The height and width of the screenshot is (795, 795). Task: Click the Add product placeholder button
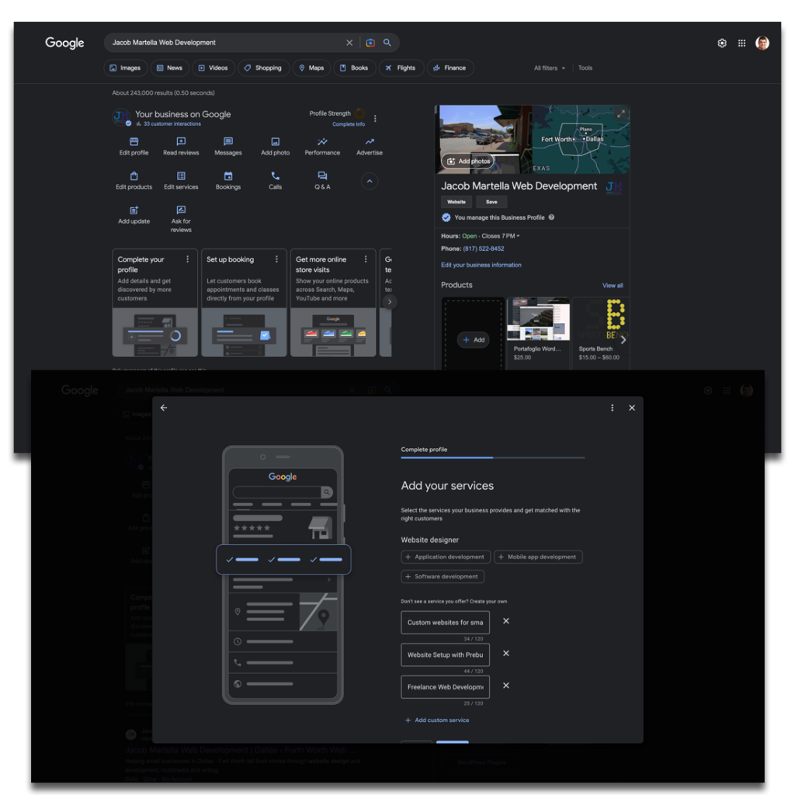473,340
